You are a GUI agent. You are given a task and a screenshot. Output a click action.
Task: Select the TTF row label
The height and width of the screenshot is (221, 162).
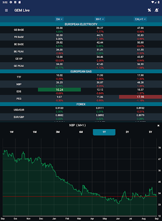click(19, 77)
